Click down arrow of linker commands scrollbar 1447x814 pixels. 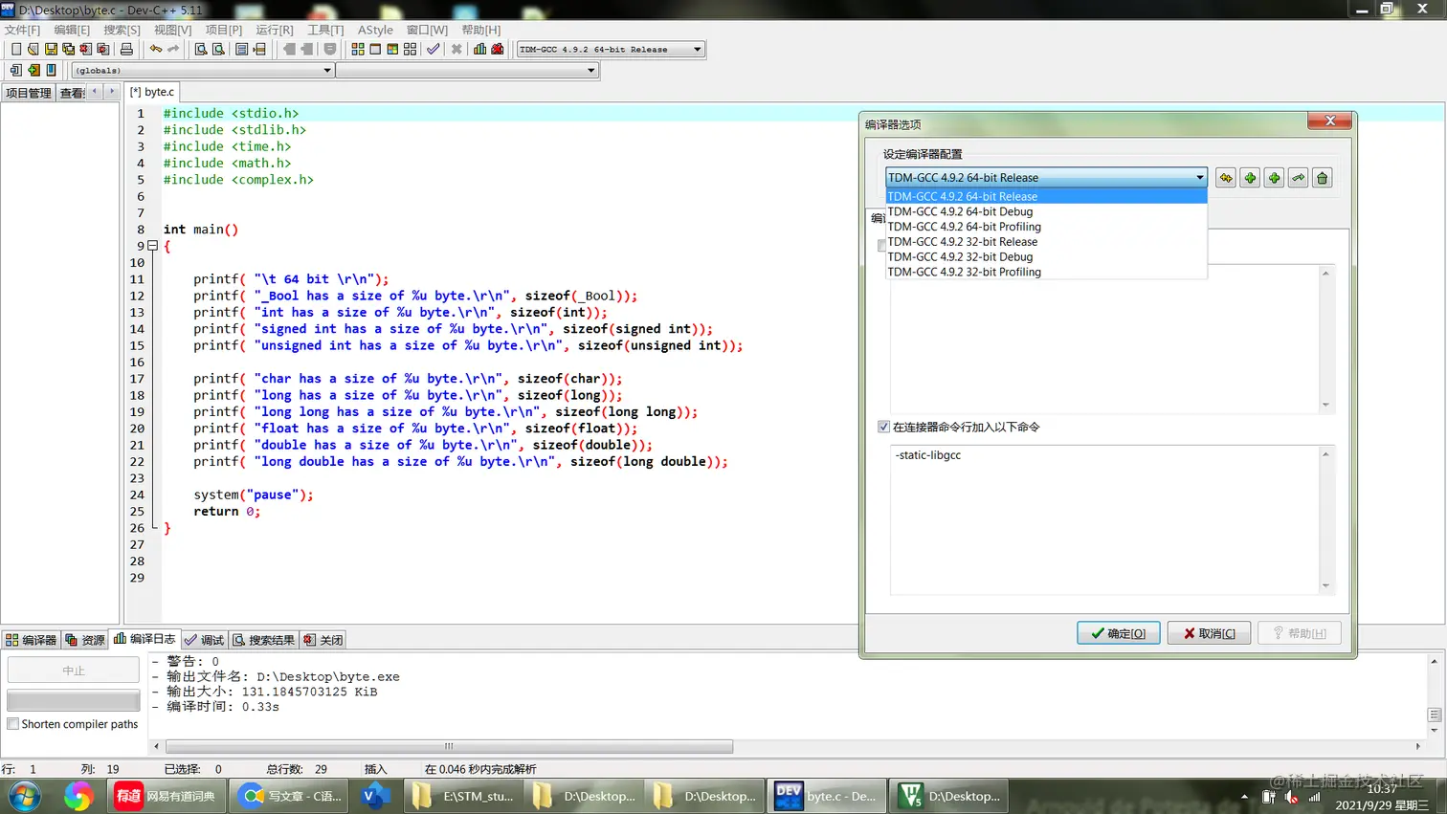pyautogui.click(x=1325, y=586)
